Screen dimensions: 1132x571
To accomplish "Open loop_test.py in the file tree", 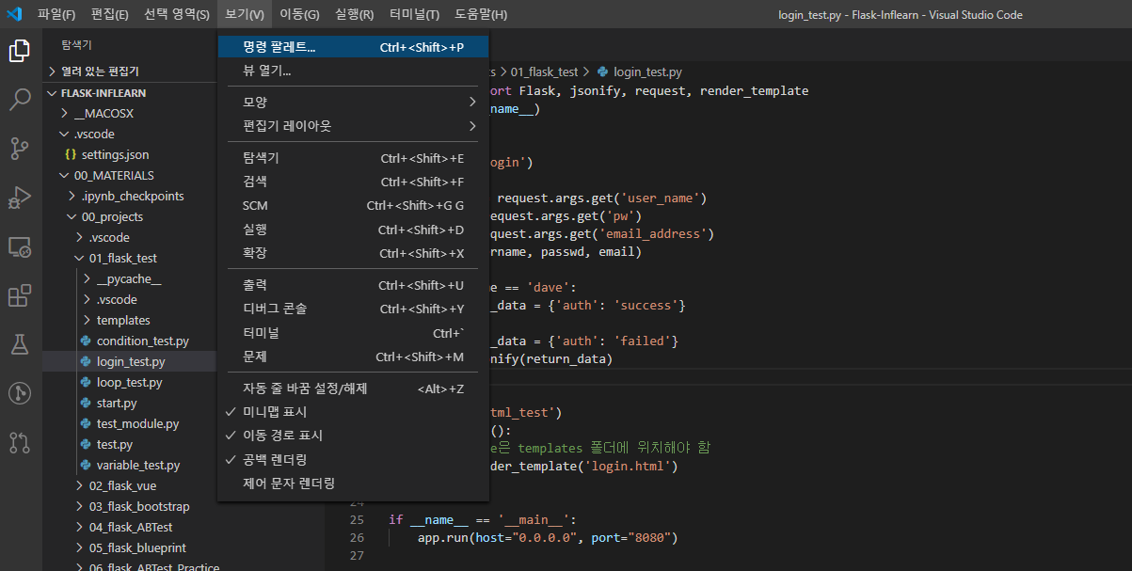I will 129,382.
